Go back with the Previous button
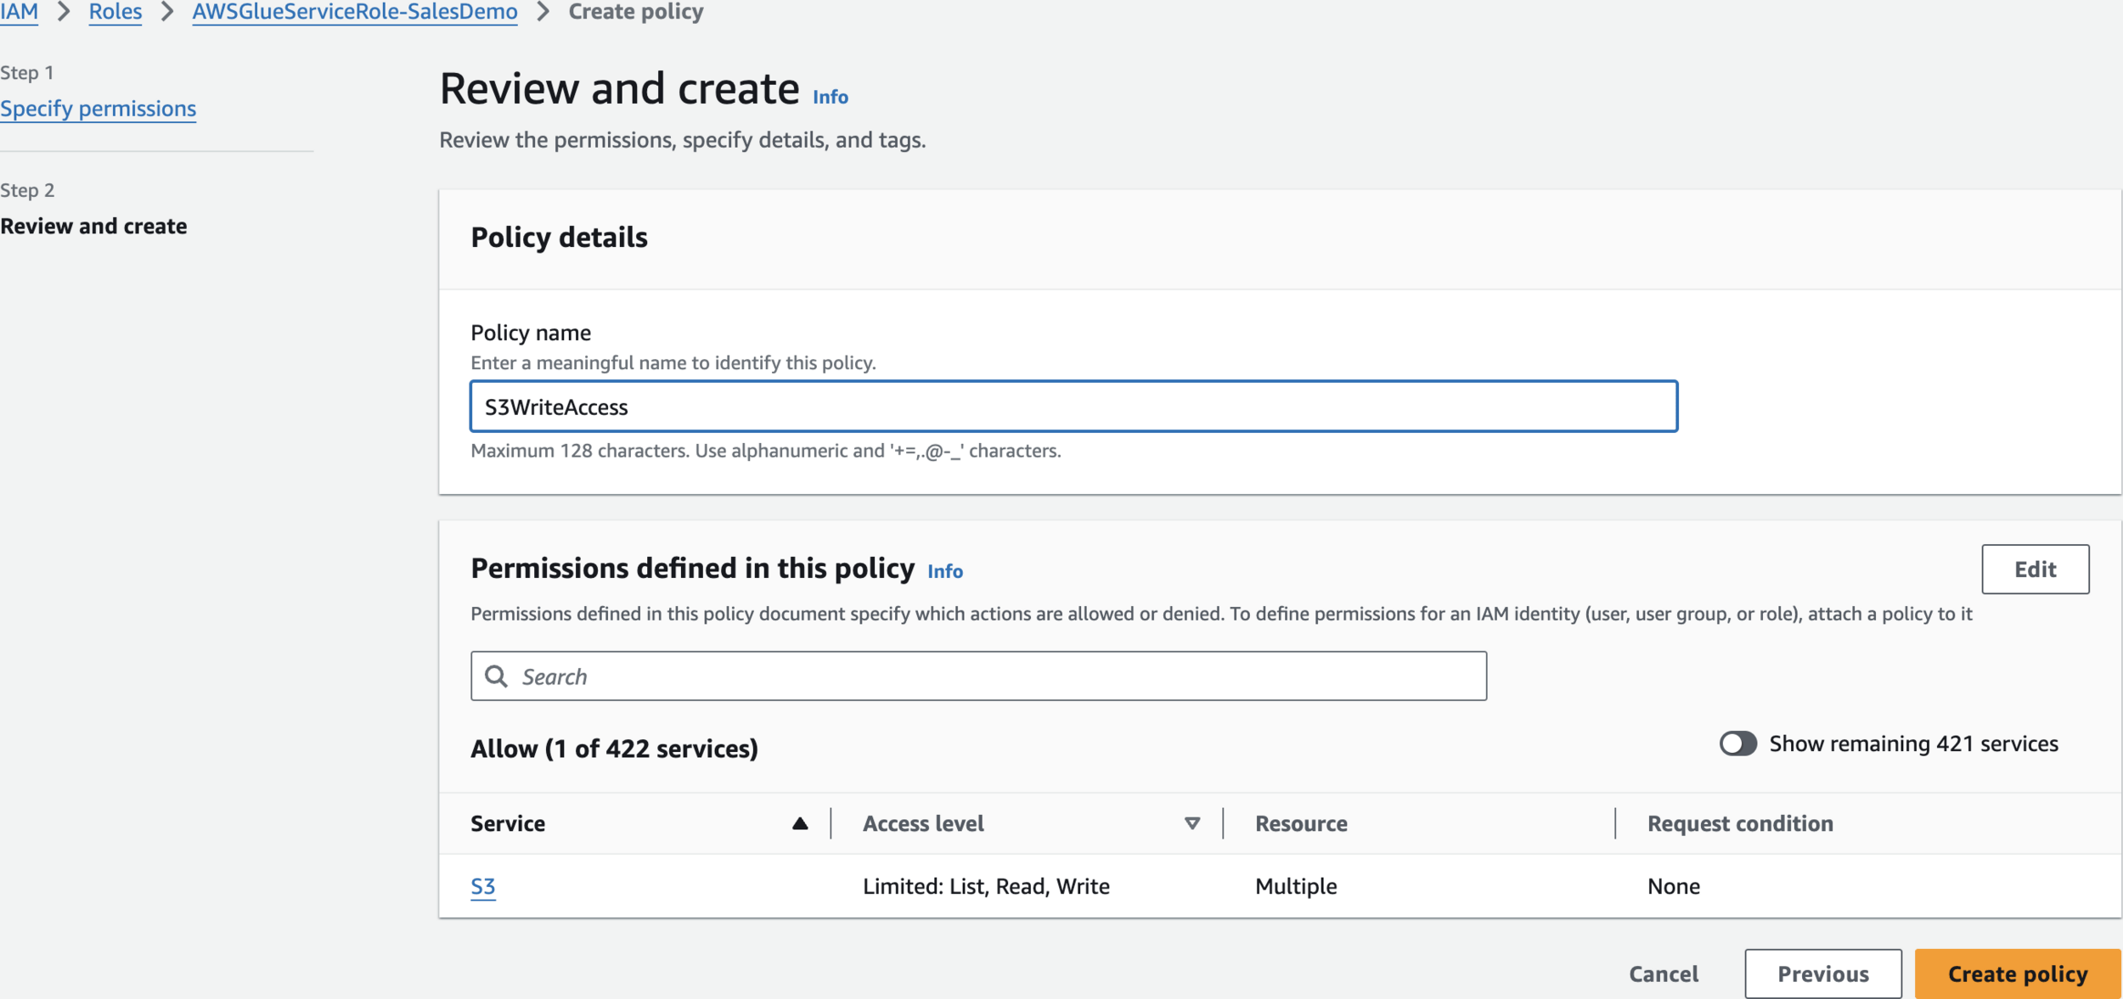 (1822, 974)
